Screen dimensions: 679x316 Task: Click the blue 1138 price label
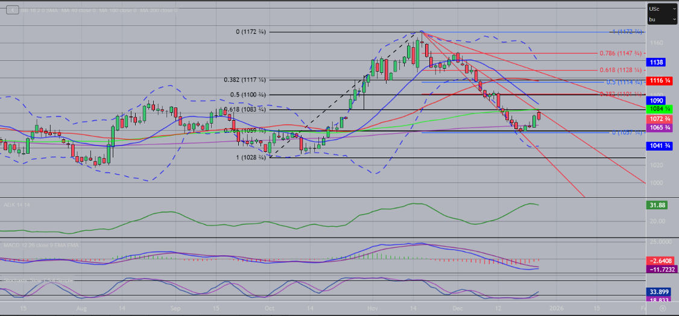(656, 62)
